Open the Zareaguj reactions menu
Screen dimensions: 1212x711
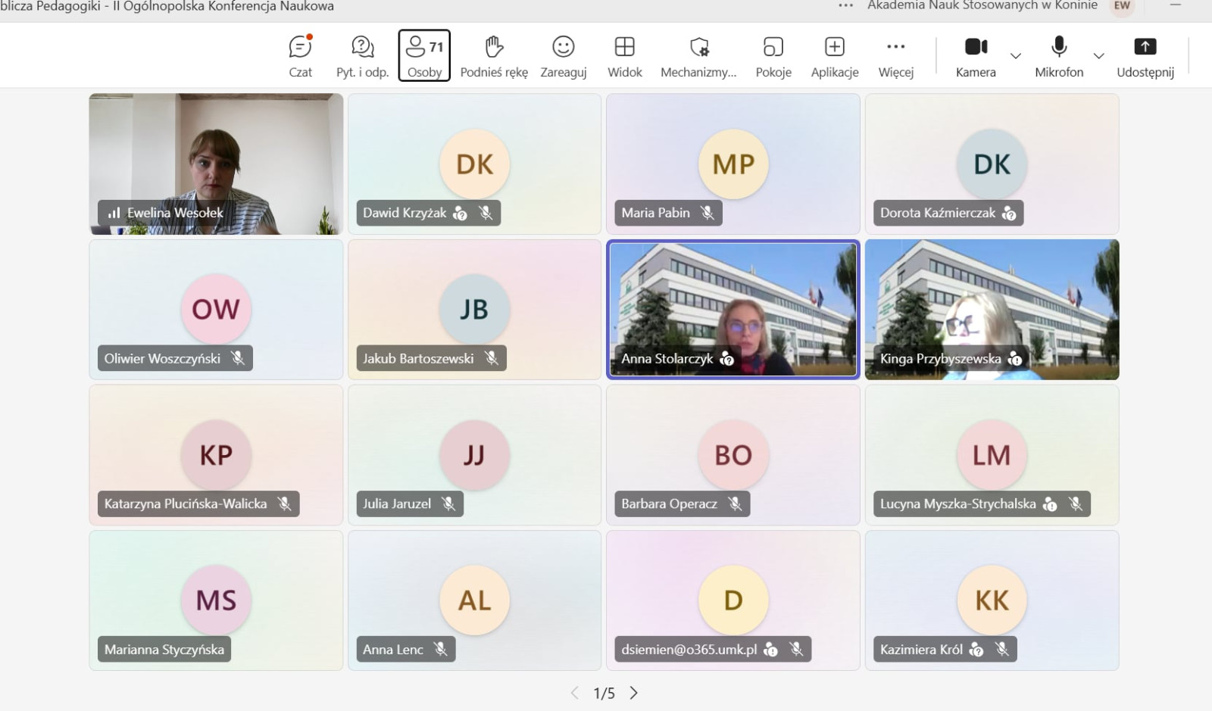coord(563,56)
